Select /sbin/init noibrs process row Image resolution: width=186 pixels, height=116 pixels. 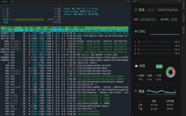[64, 63]
